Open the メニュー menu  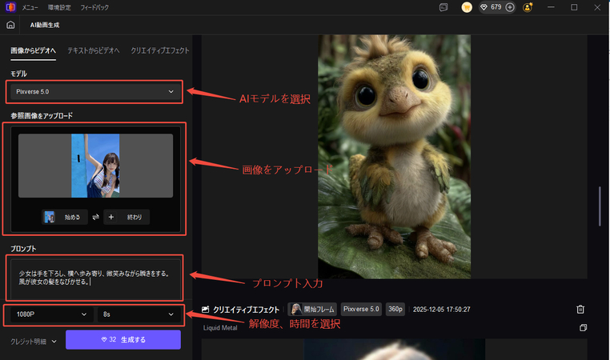[30, 7]
